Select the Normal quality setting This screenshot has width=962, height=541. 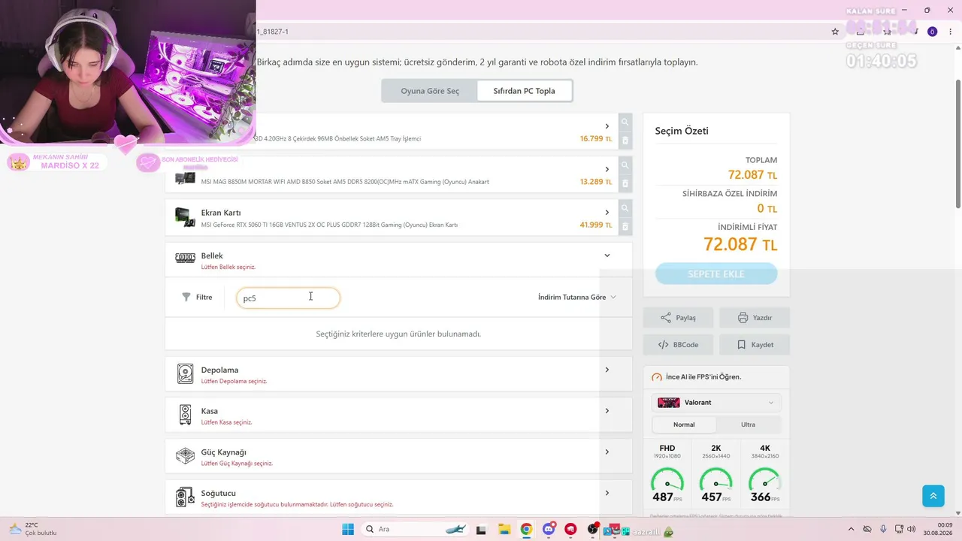(684, 425)
